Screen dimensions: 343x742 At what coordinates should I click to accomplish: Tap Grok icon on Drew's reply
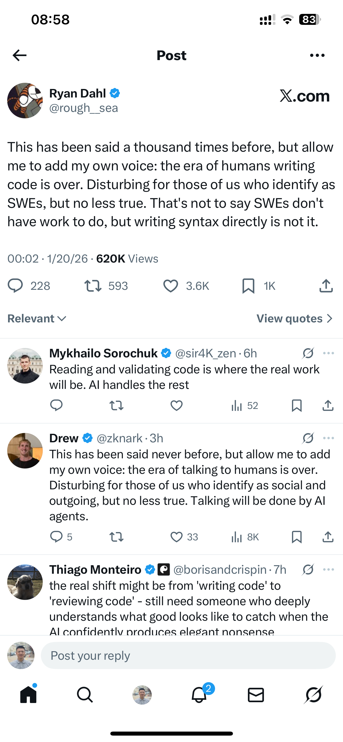[308, 438]
